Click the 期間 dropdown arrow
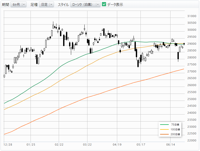 pos(24,5)
